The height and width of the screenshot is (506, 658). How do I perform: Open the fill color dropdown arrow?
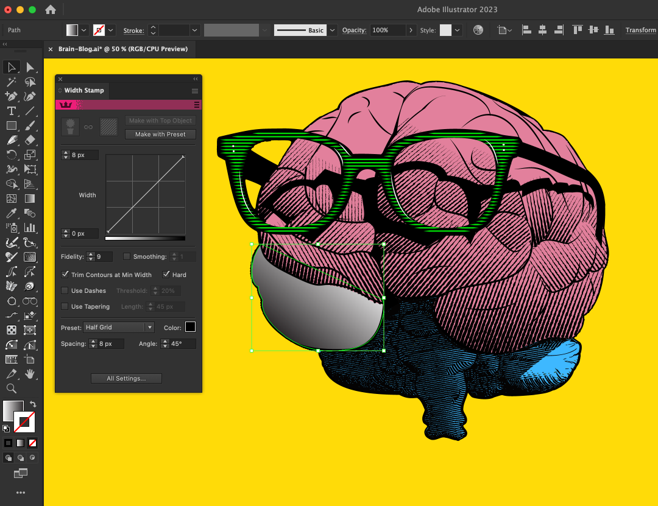tap(84, 30)
